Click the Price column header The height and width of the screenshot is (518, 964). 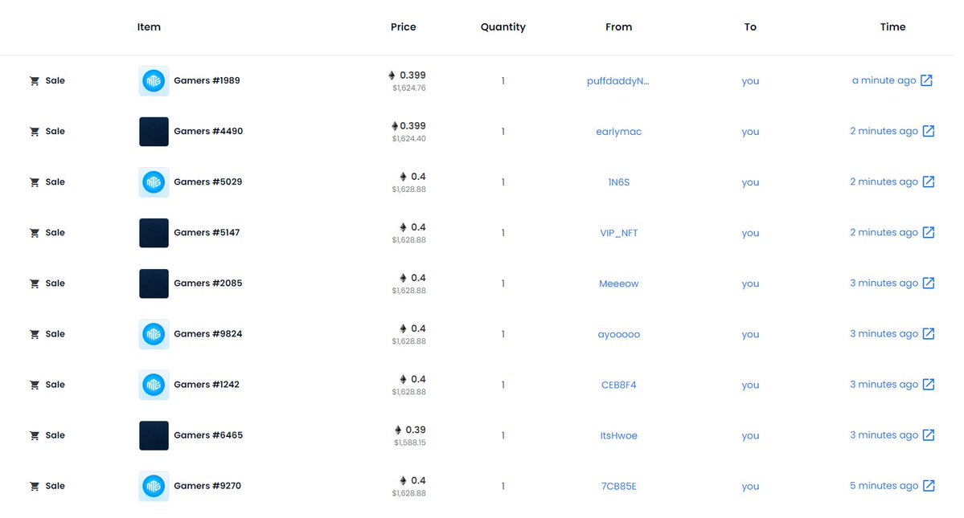[403, 27]
